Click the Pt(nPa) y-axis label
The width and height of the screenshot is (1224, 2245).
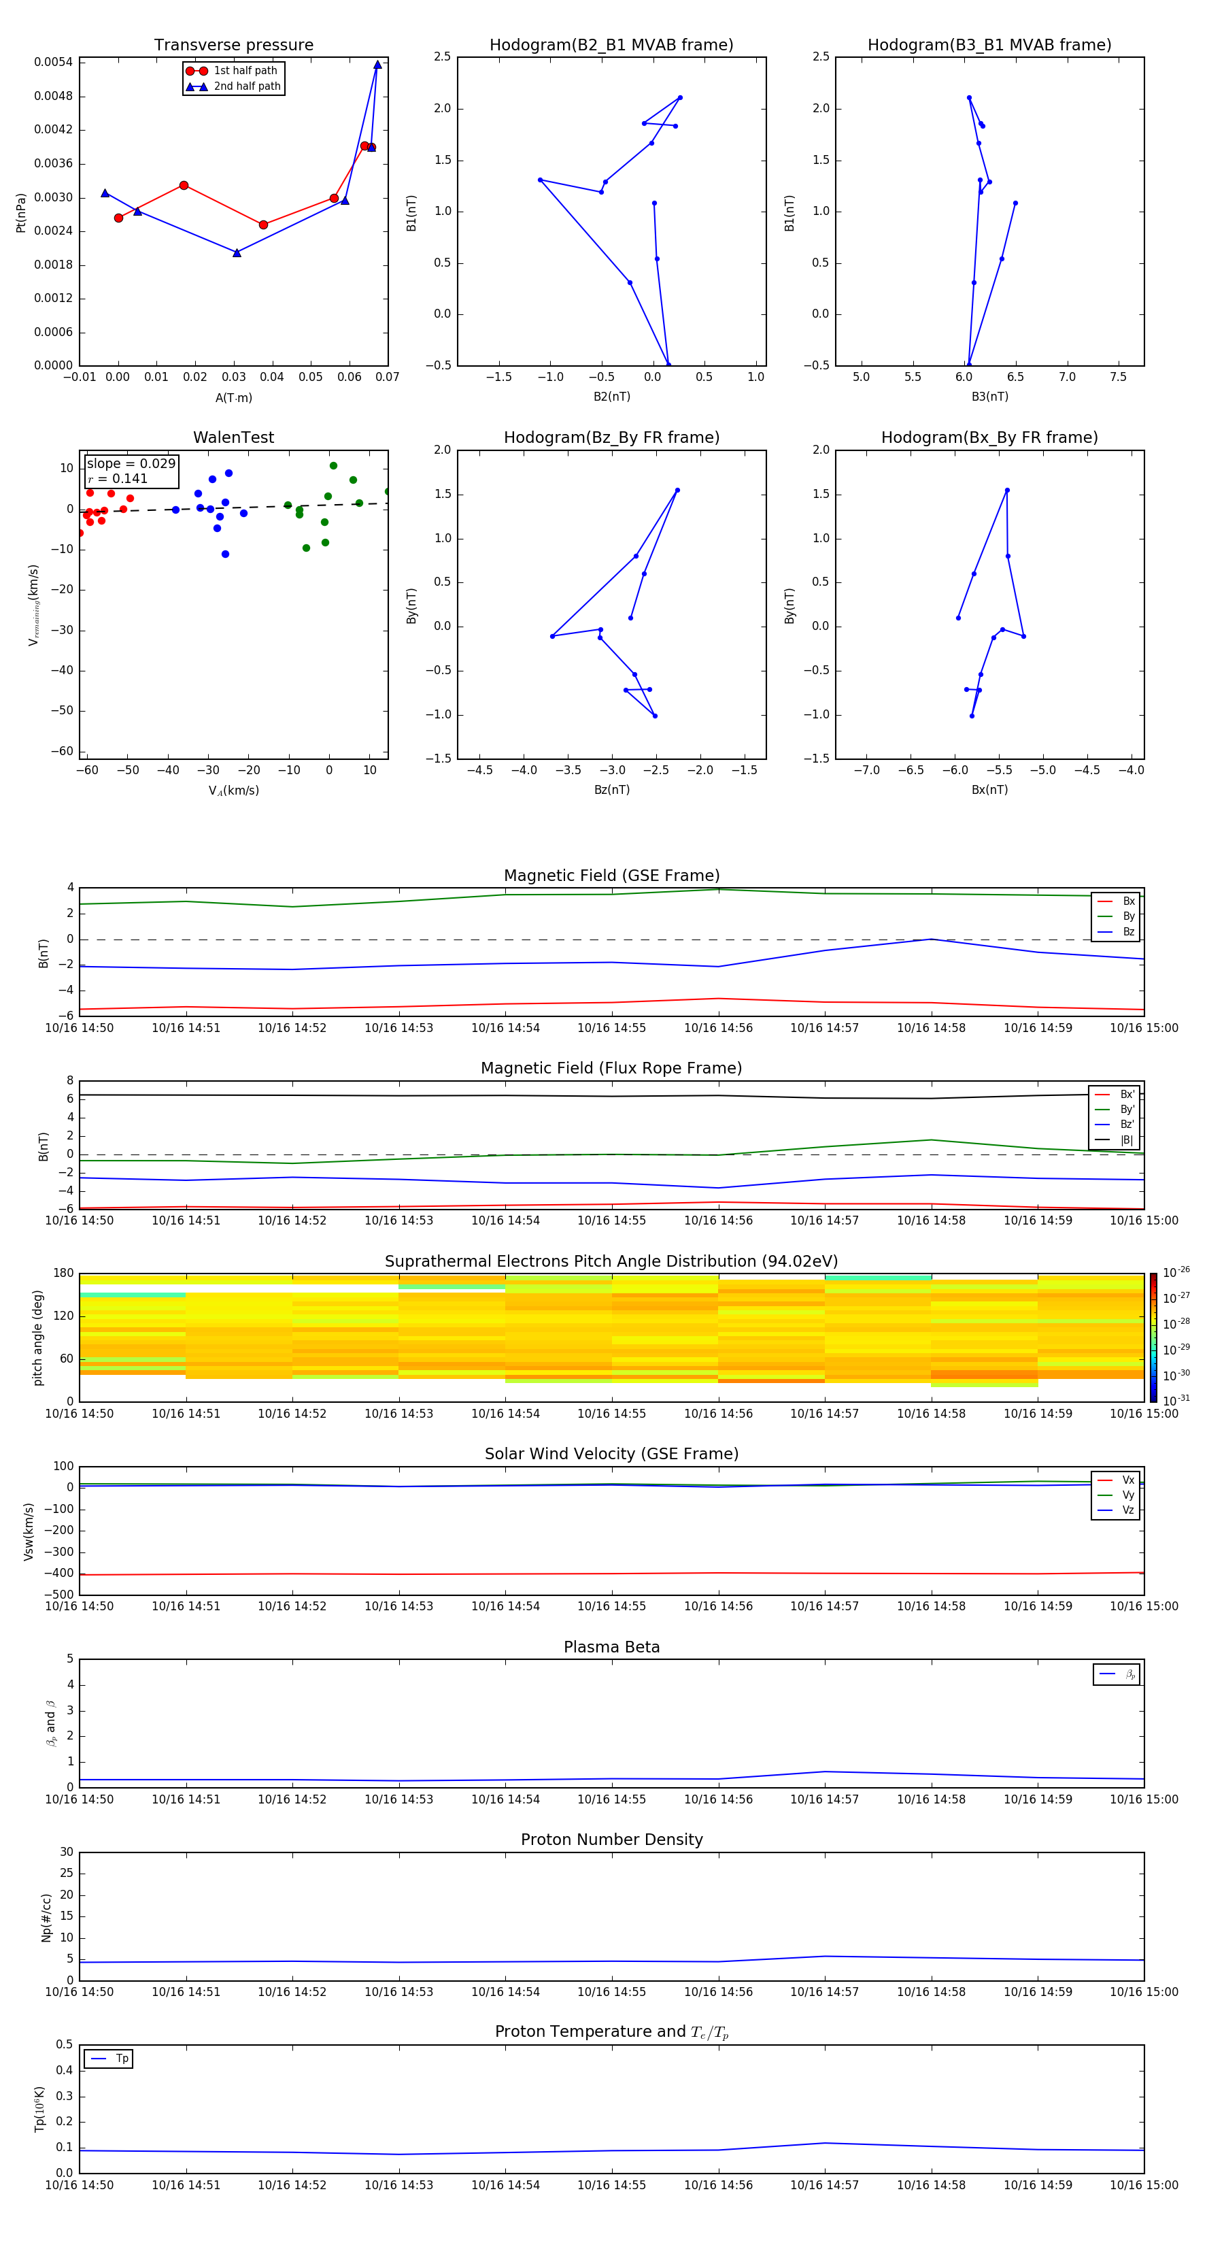(x=21, y=212)
